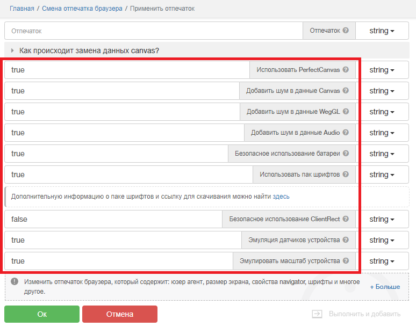Click help icon for Эмуляция датчиков устройства
This screenshot has height=327, width=416.
(346, 240)
